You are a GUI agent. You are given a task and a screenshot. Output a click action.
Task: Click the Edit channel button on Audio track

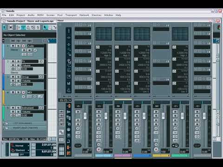35,50
